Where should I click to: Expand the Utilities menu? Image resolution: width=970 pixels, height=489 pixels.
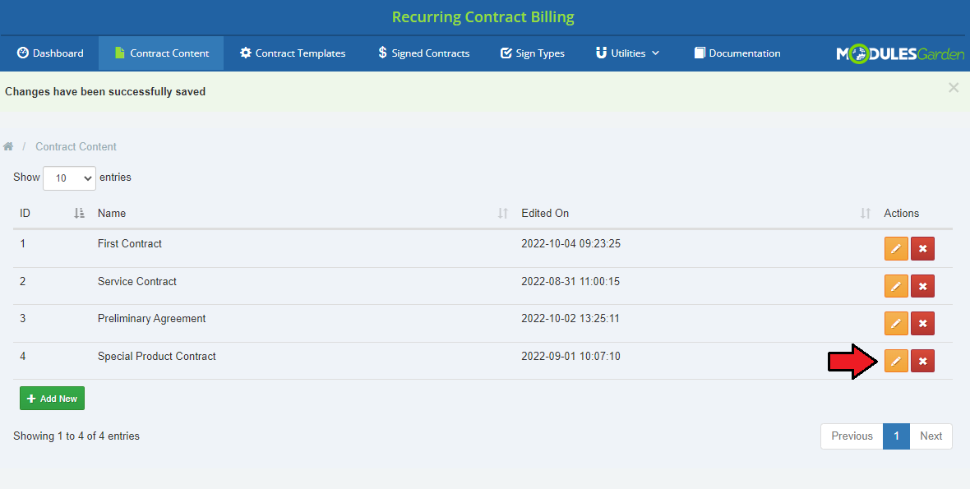627,53
